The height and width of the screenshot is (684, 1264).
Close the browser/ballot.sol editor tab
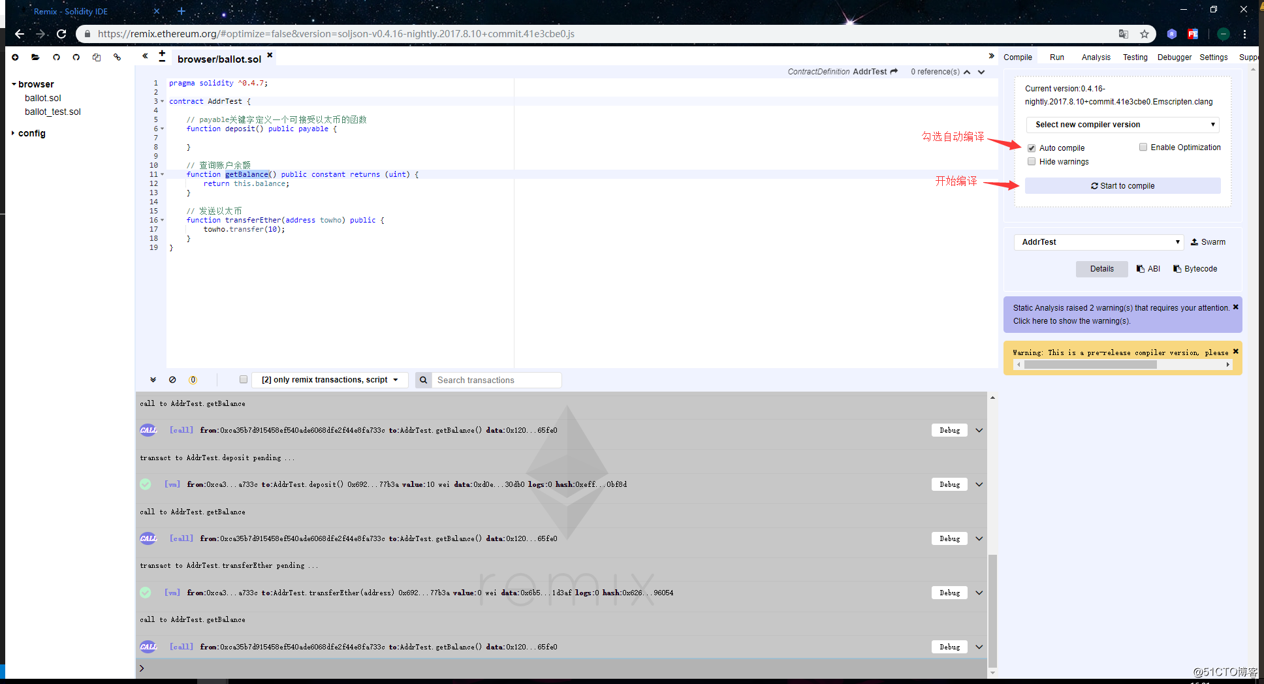270,55
